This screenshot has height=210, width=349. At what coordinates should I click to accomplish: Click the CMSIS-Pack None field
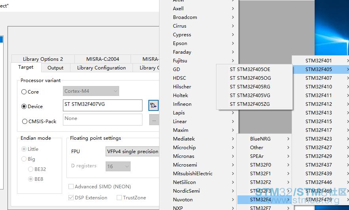click(x=102, y=120)
